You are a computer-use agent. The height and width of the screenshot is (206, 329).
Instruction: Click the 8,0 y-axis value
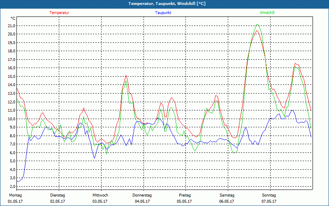pyautogui.click(x=12, y=136)
